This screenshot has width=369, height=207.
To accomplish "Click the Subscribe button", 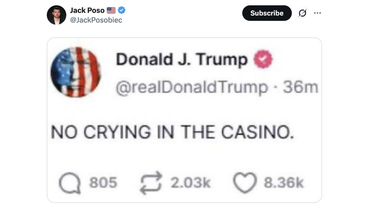I will [267, 13].
